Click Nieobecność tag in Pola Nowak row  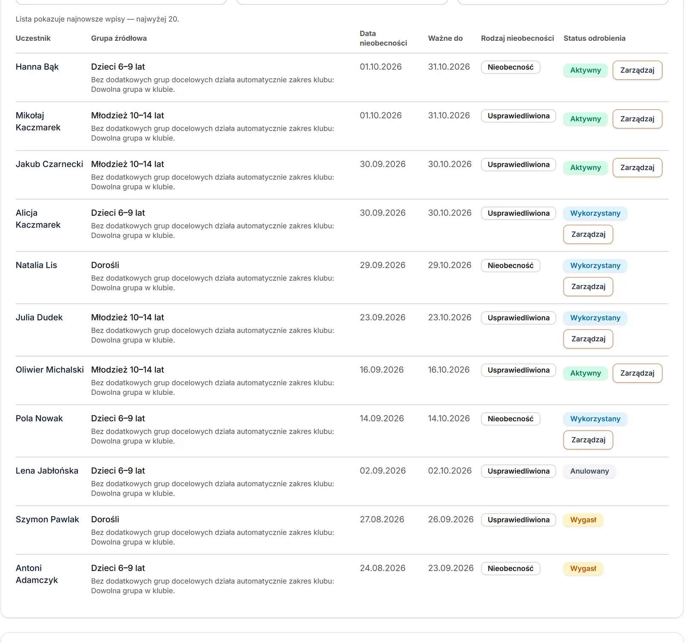510,419
